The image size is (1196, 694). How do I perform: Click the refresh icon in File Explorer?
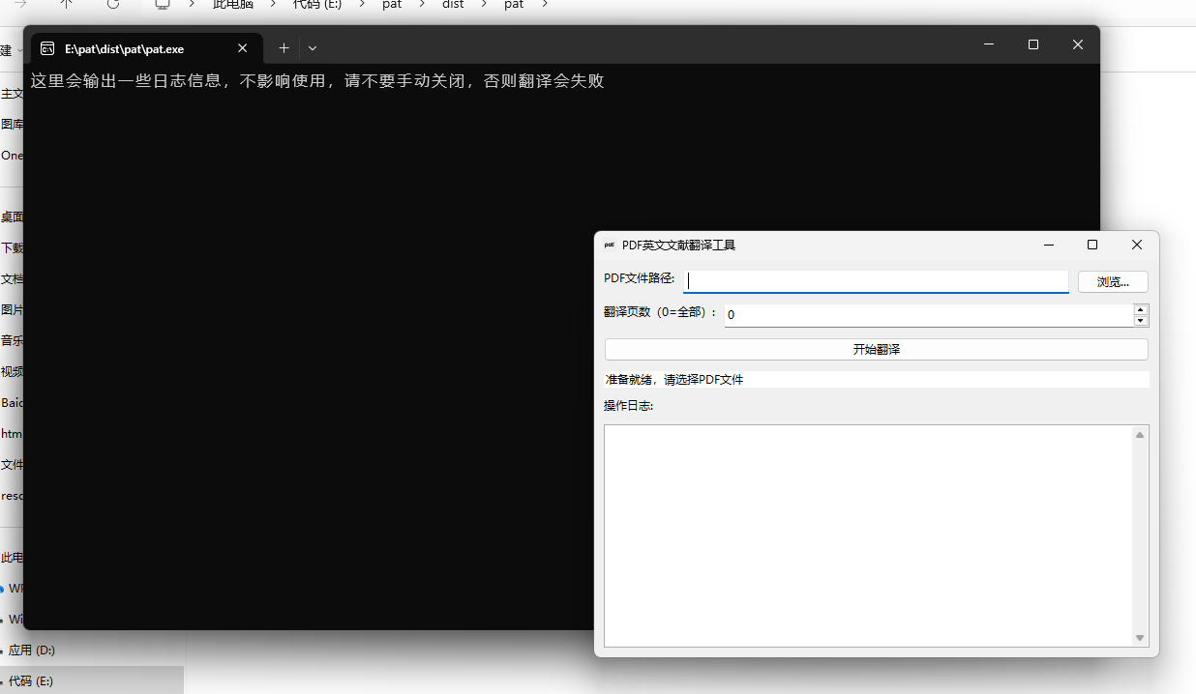pyautogui.click(x=113, y=5)
